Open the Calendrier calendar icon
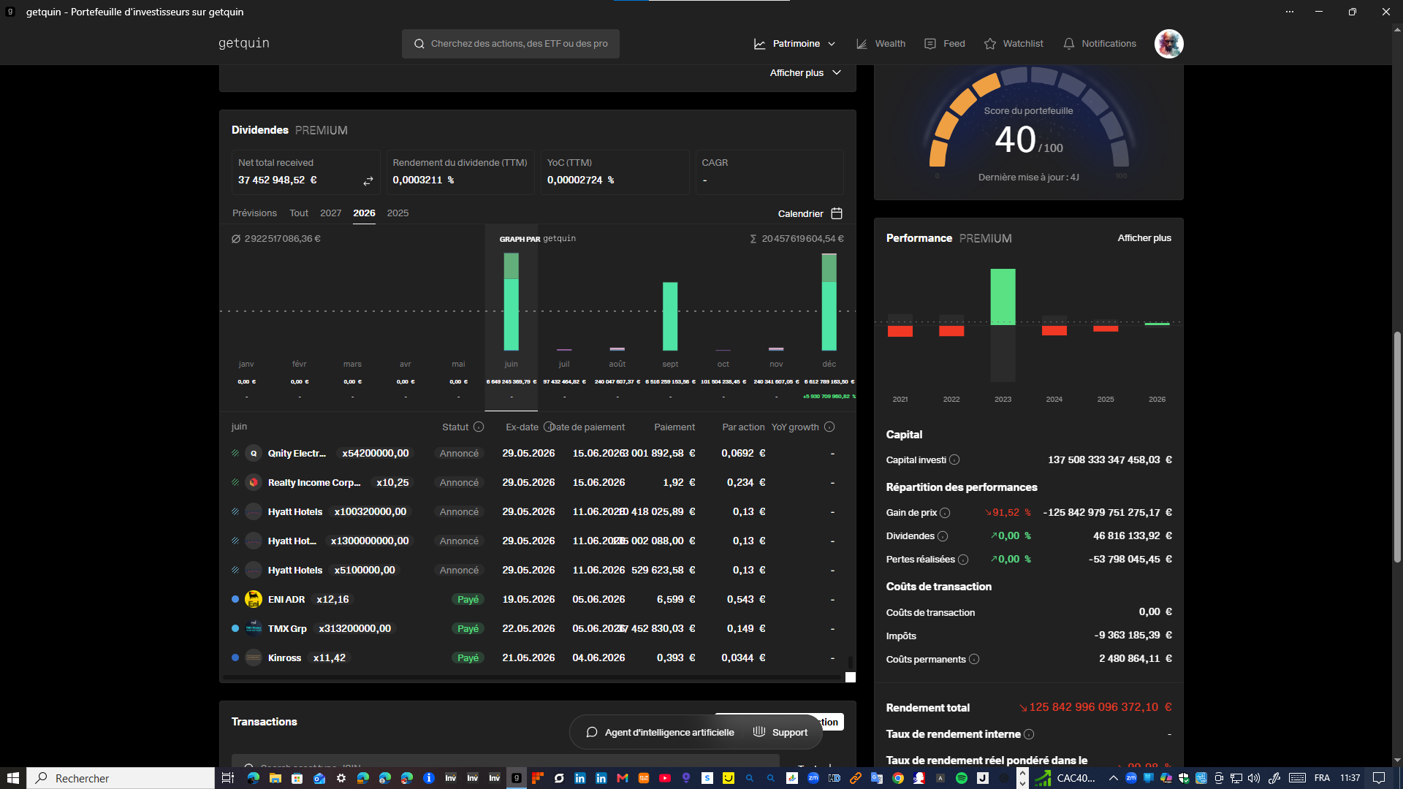This screenshot has width=1403, height=789. 837,213
